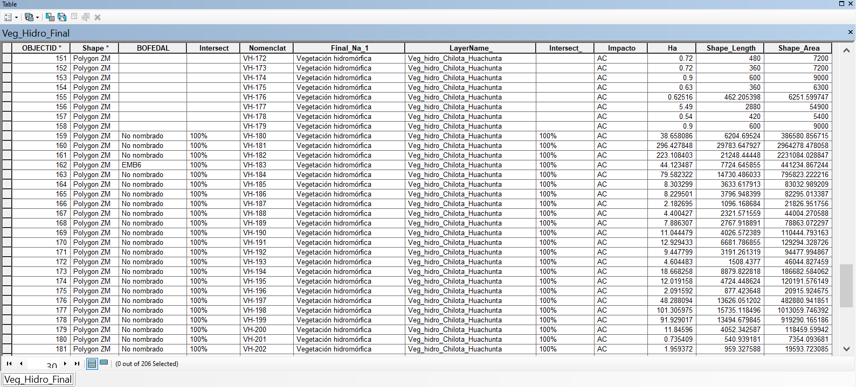Click the Select By Attributes icon
The height and width of the screenshot is (387, 856).
[50, 17]
